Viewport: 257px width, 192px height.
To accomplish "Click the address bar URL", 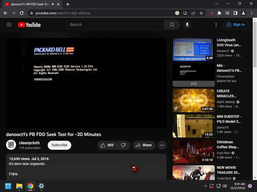I will (x=63, y=13).
